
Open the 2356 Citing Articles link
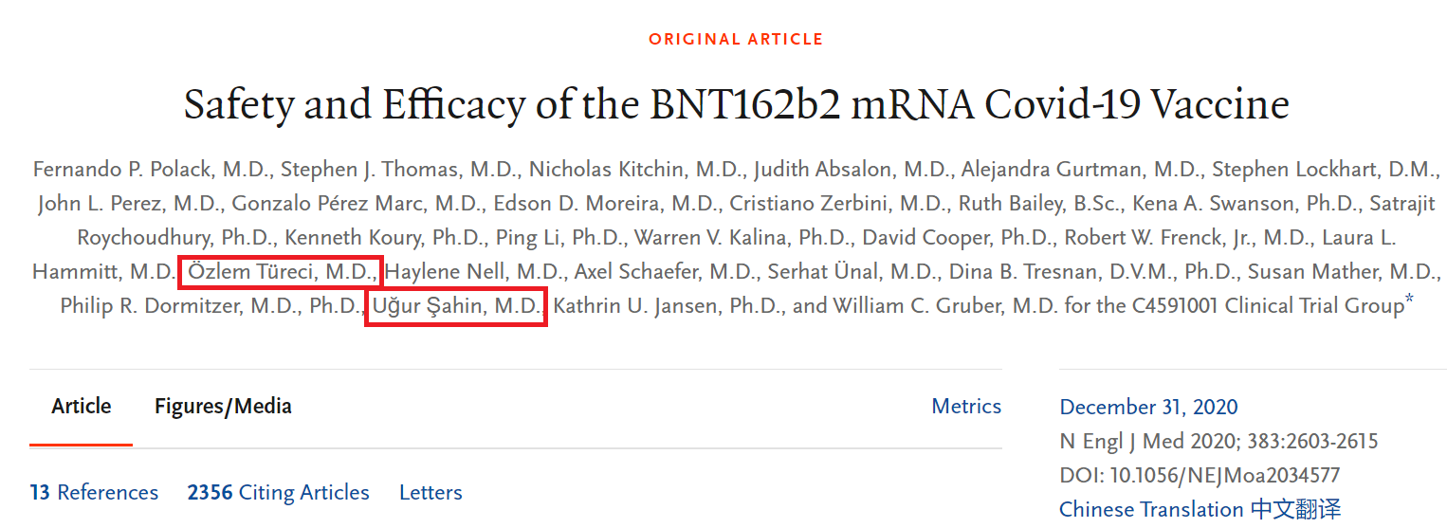(x=278, y=493)
